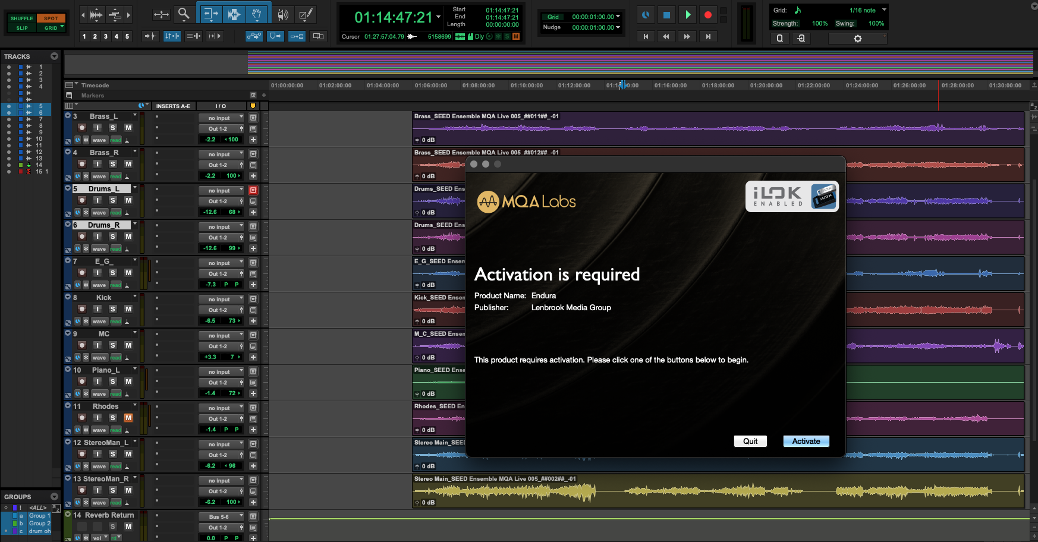The image size is (1038, 542).
Task: Open the Nudge value dropdown arrow
Action: 618,27
